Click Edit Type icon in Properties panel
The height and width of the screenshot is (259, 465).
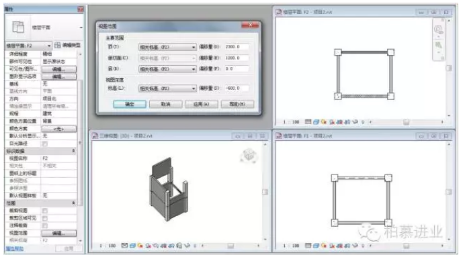pyautogui.click(x=58, y=45)
